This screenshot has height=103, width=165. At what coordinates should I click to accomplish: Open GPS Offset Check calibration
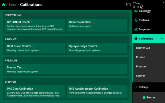[x=35, y=25]
